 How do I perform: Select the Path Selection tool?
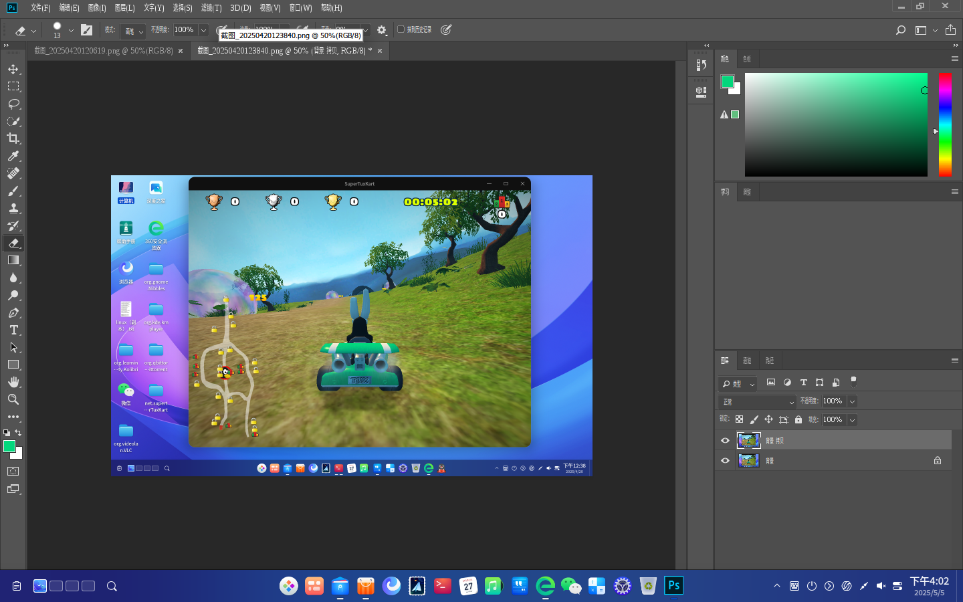[13, 347]
